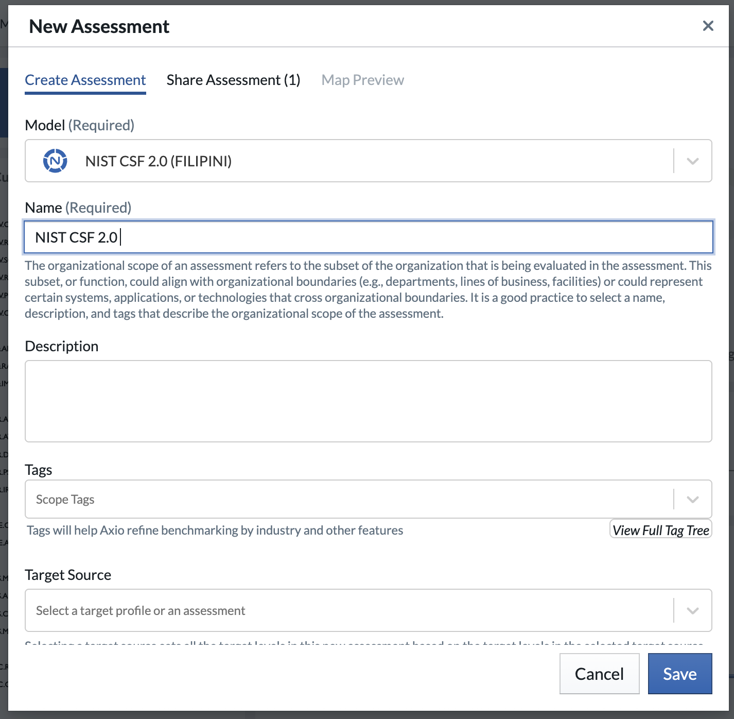Screen dimensions: 734x719
Task: Switch to the Create Assessment tab
Action: tap(85, 80)
